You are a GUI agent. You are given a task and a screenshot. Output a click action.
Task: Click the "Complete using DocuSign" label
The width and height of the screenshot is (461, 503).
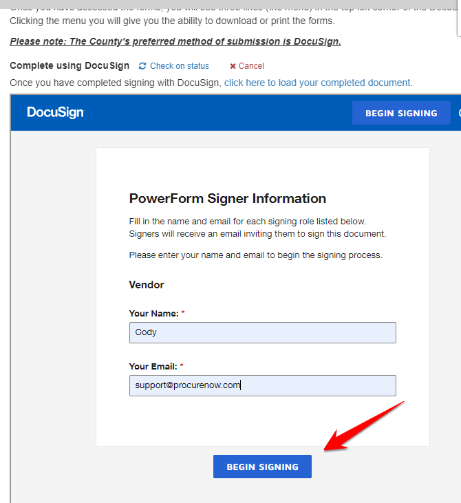coord(69,66)
